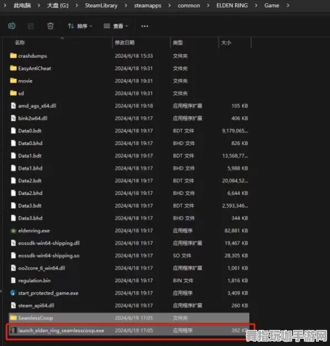Click the 3,409 KB size cell
330x346 pixels.
(x=238, y=293)
